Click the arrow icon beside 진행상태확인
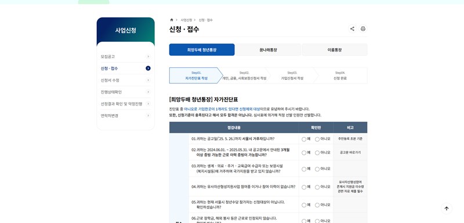The image size is (464, 223). 148,92
